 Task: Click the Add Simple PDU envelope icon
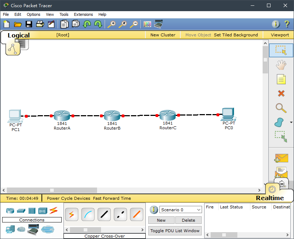(x=281, y=158)
